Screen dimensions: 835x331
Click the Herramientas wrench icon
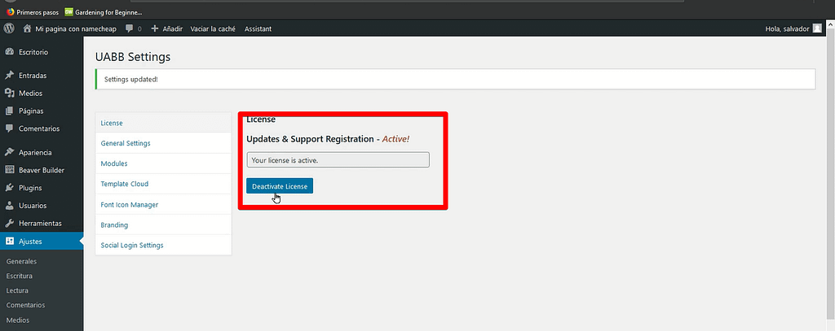tap(9, 223)
